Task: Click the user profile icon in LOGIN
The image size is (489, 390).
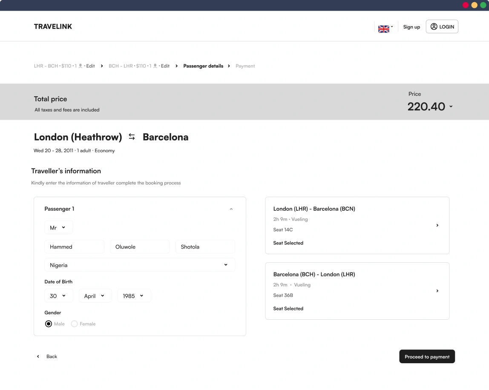Action: [434, 26]
